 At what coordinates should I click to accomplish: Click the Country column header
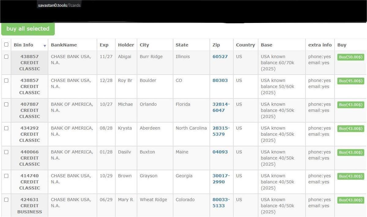click(x=245, y=45)
